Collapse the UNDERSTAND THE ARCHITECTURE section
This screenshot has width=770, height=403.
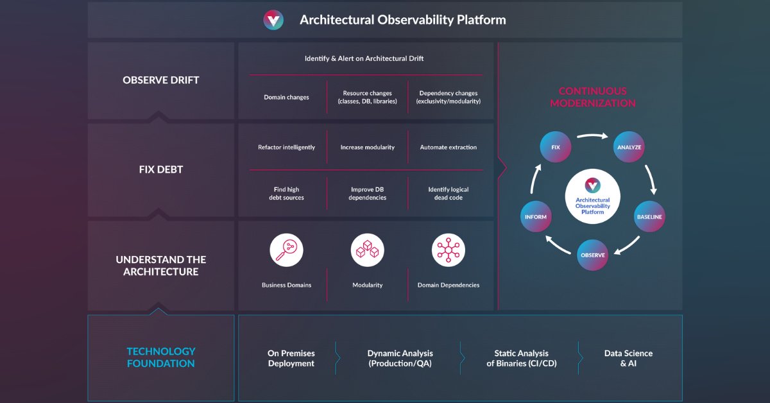coord(160,265)
